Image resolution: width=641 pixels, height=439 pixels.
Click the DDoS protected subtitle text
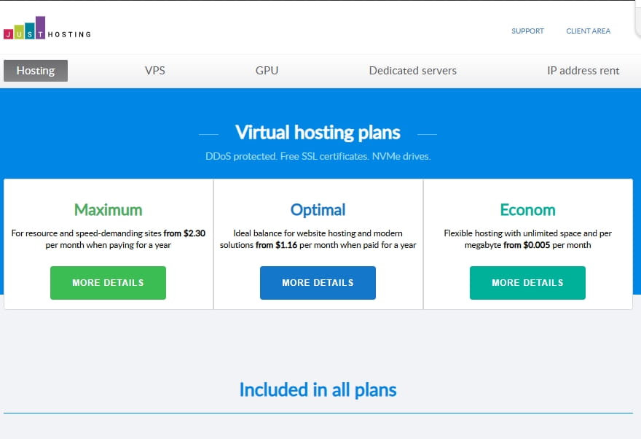click(318, 157)
